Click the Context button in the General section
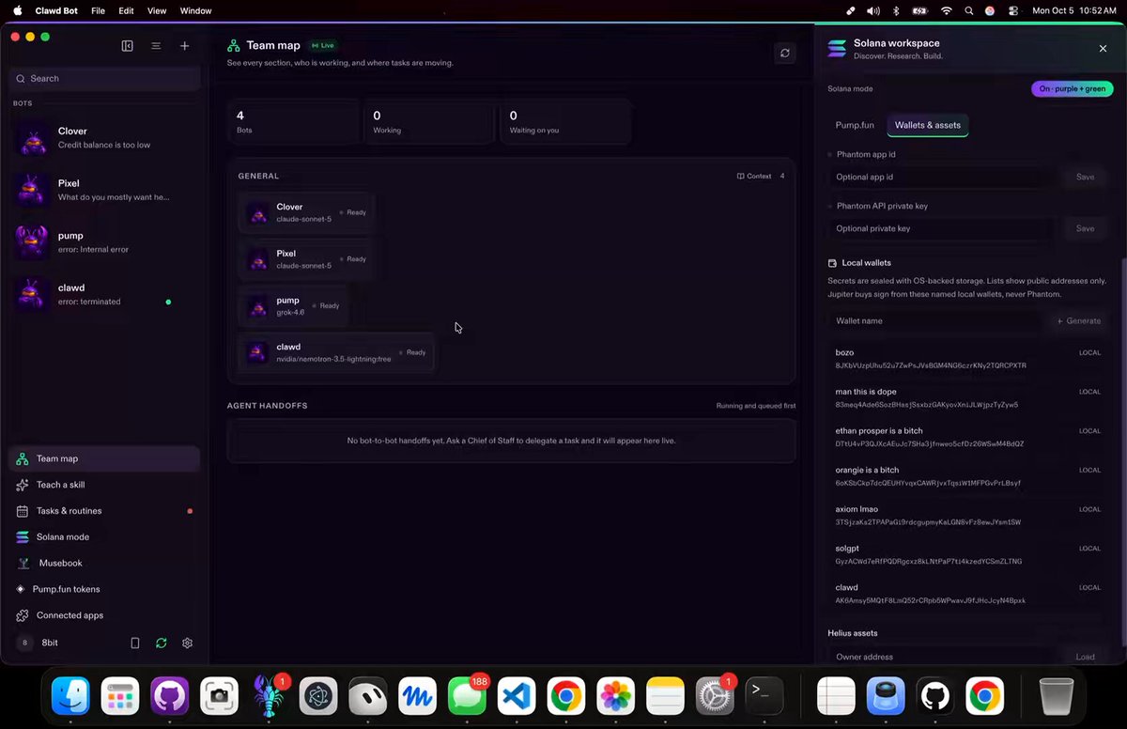The width and height of the screenshot is (1127, 729). [754, 176]
